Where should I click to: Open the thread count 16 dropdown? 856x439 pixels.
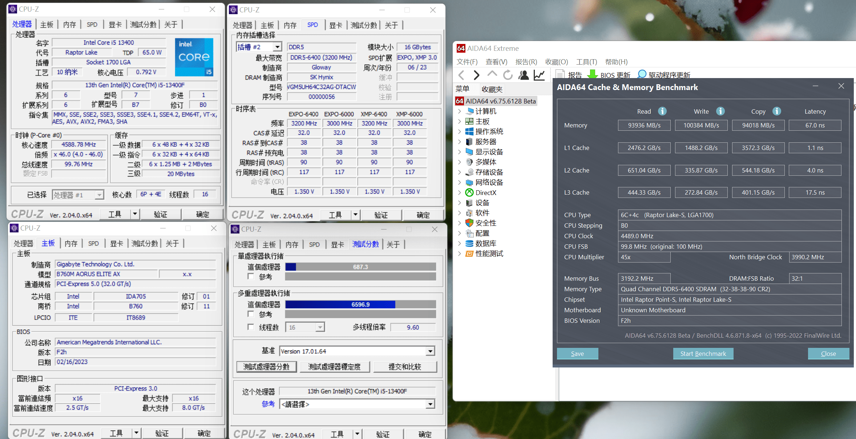coord(320,328)
